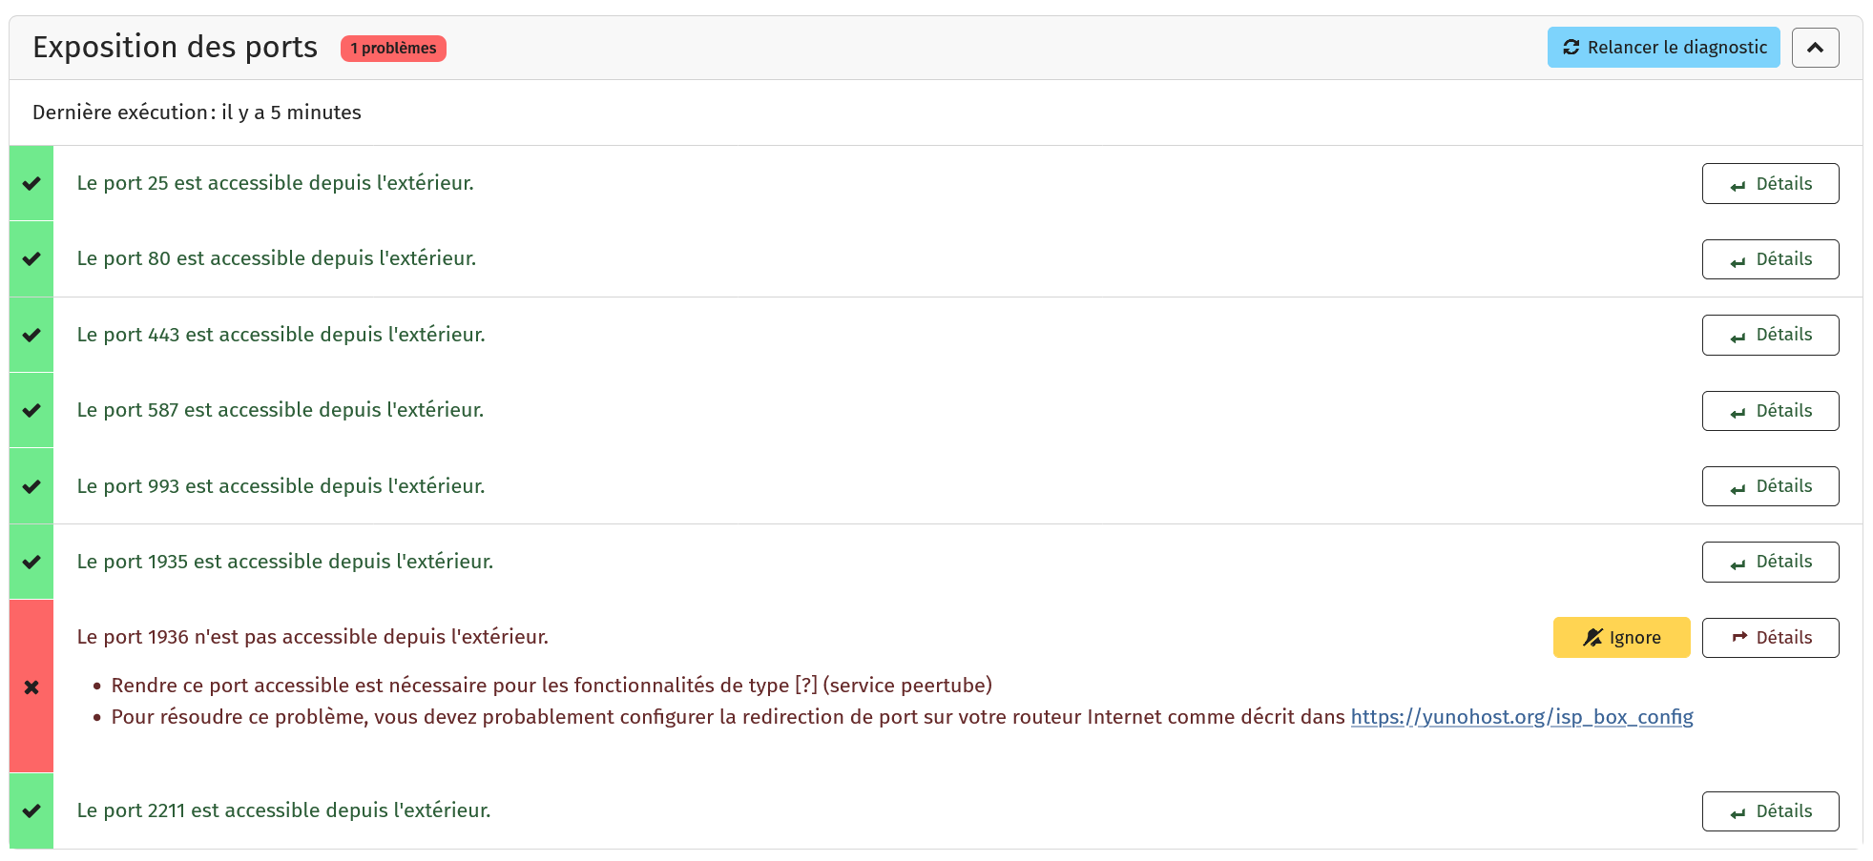Collapse Détails for port 1936
This screenshot has width=1873, height=861.
click(1770, 638)
